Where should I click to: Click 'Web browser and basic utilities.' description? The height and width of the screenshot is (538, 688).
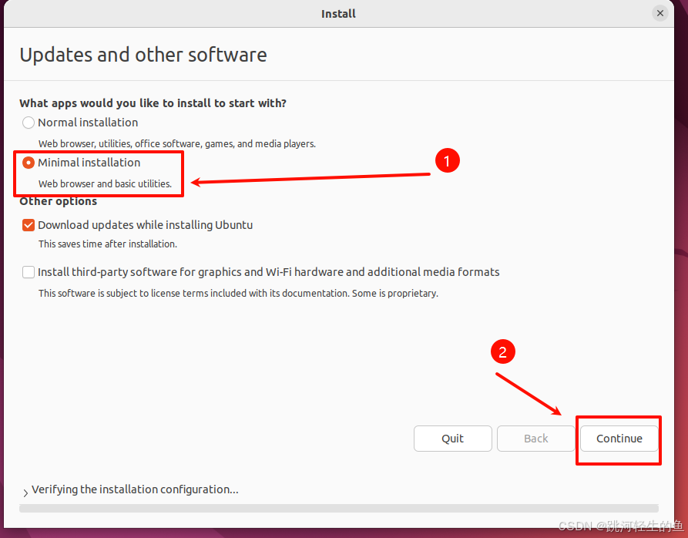[105, 184]
